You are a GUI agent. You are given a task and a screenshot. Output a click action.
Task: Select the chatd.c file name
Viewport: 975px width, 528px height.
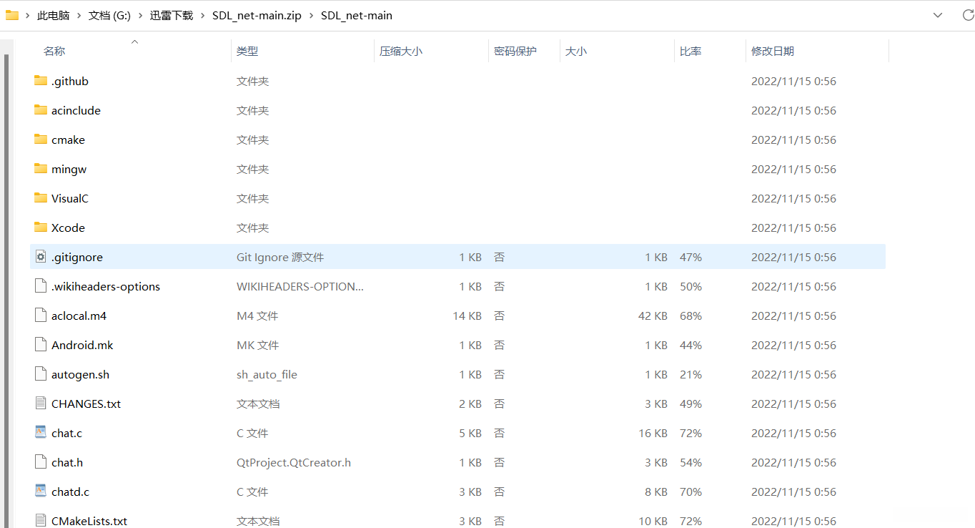pos(70,492)
